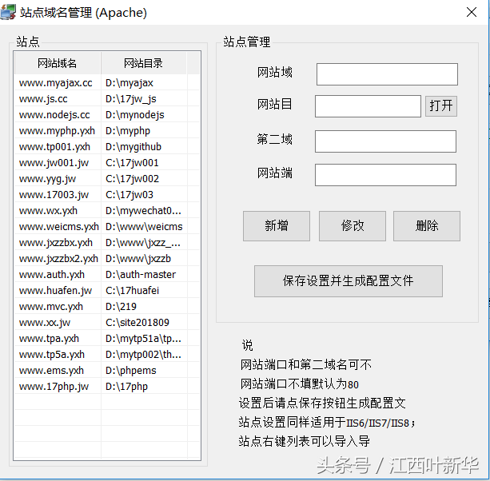Screen dimensions: 490x481
Task: Select the www.jxzzbx.yxh site row
Action: (107, 242)
